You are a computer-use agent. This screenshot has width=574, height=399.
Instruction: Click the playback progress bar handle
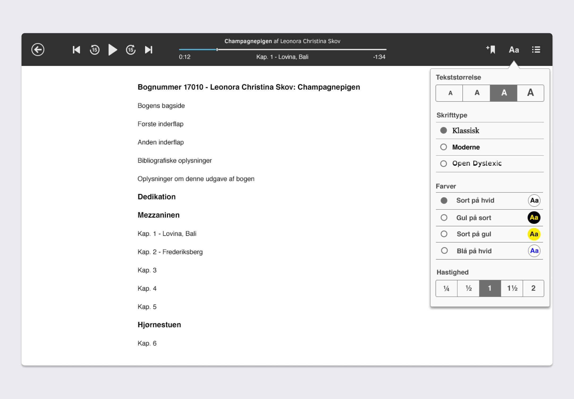(217, 49)
